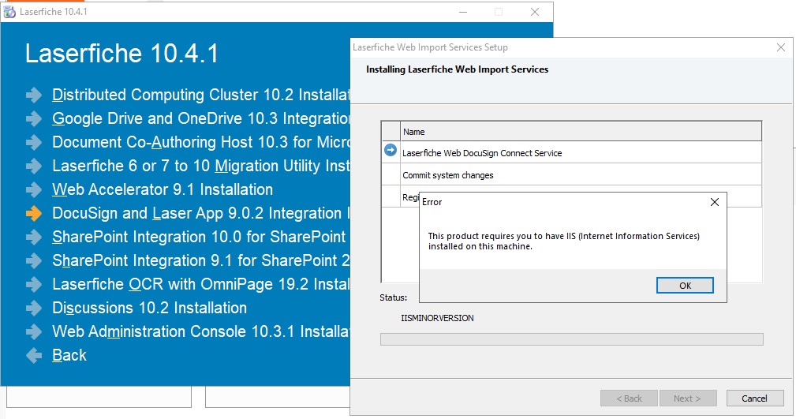The width and height of the screenshot is (796, 419).
Task: Click the arrow icon beside Web Accelerator 9.1
Action: 34,190
